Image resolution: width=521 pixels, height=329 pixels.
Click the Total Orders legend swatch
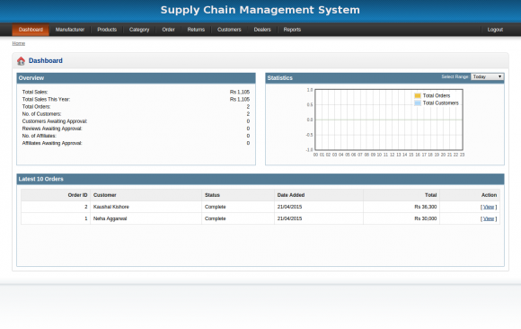(418, 96)
